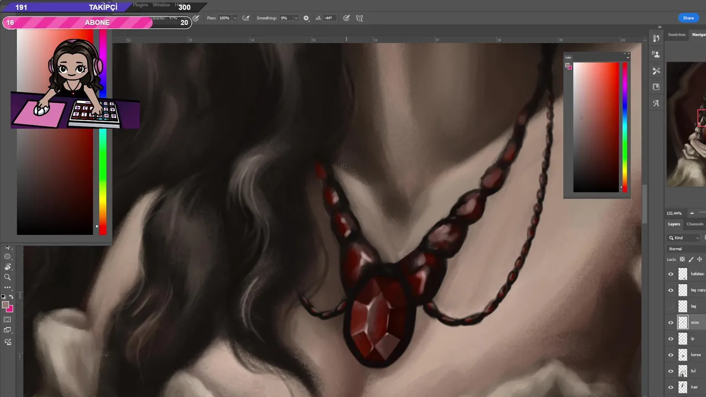Screen dimensions: 706x397
Task: Select the layer named hair
Action: [x=694, y=387]
